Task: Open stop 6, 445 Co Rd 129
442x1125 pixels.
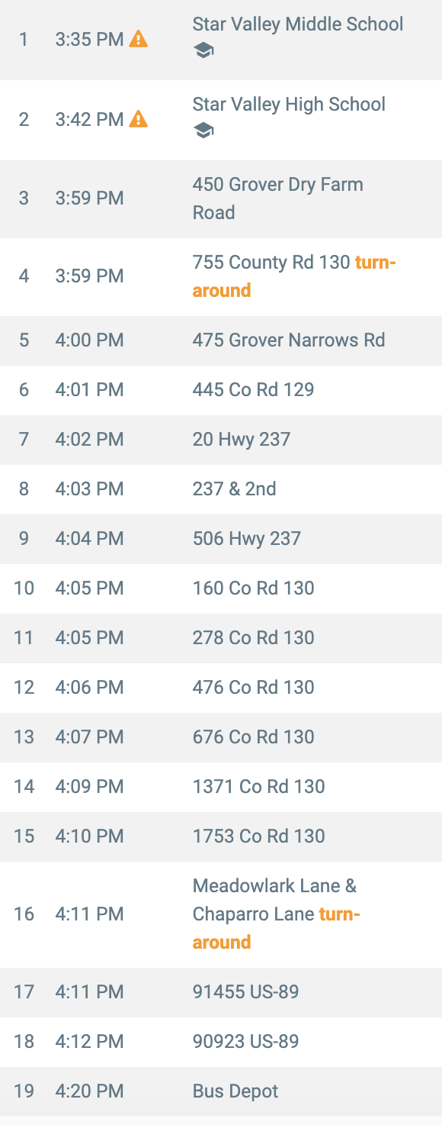Action: 221,390
